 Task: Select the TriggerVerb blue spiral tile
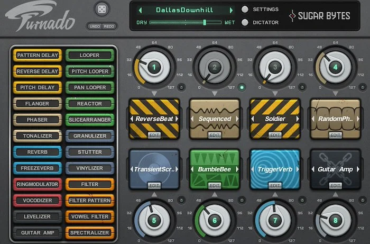tap(274, 169)
